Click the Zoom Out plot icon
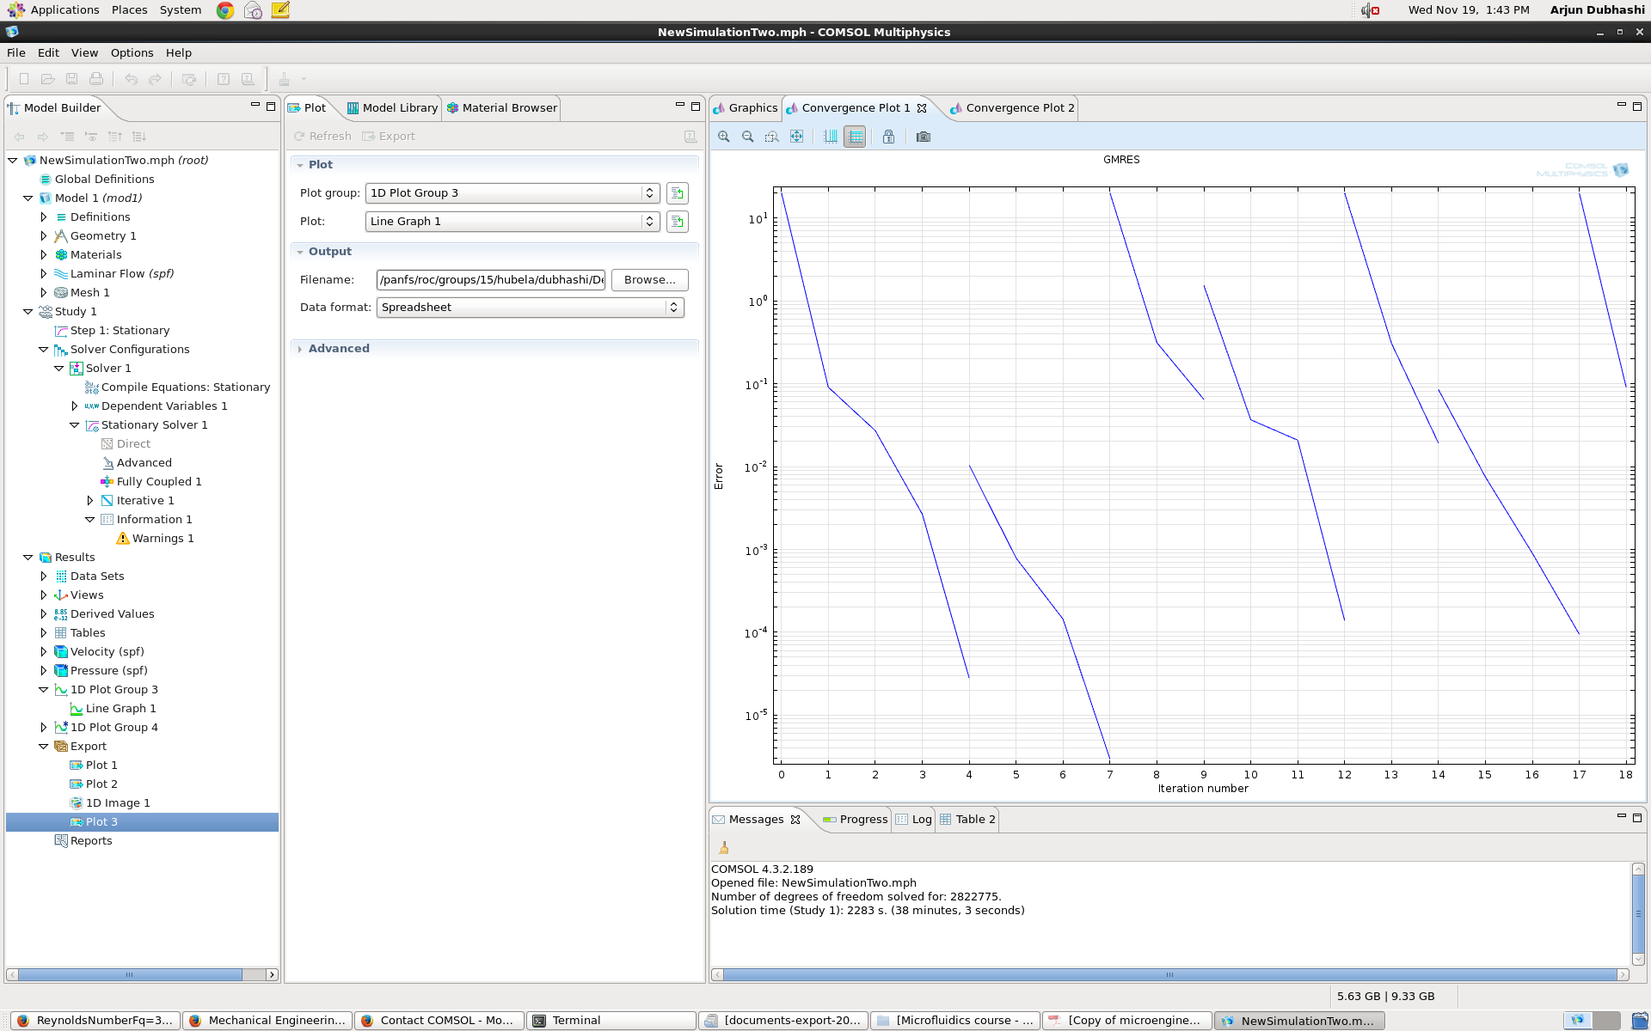Viewport: 1651px width, 1031px height. click(748, 137)
